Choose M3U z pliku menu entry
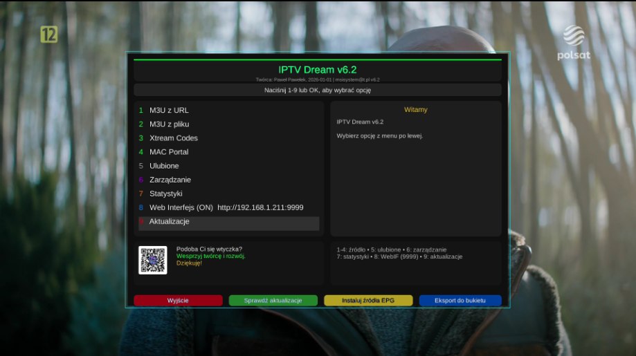636x356 pixels. click(x=169, y=124)
